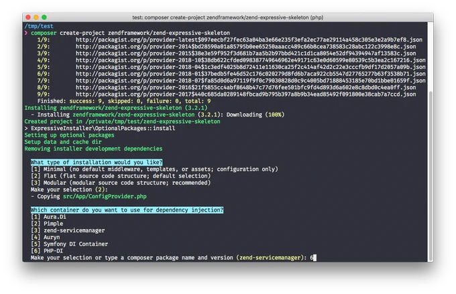456x294 pixels.
Task: Click the 7/9 provider-2018-07 URL line
Action: 231,81
